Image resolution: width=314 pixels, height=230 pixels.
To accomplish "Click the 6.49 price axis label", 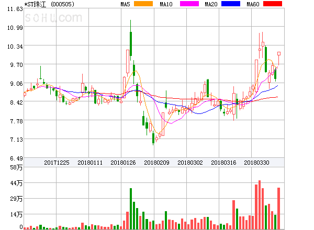I will click(x=16, y=158).
